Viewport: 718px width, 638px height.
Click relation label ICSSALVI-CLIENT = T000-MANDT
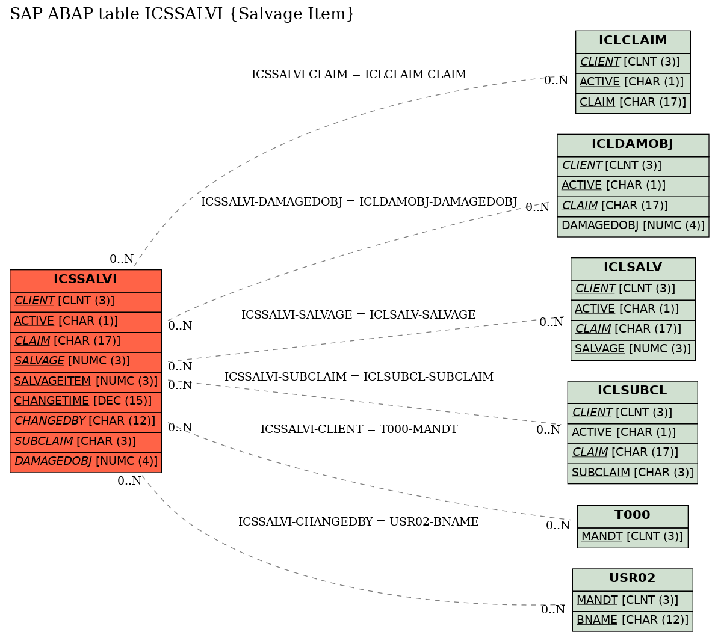click(x=359, y=429)
